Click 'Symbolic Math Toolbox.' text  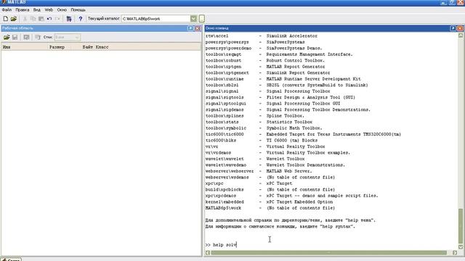tap(294, 128)
